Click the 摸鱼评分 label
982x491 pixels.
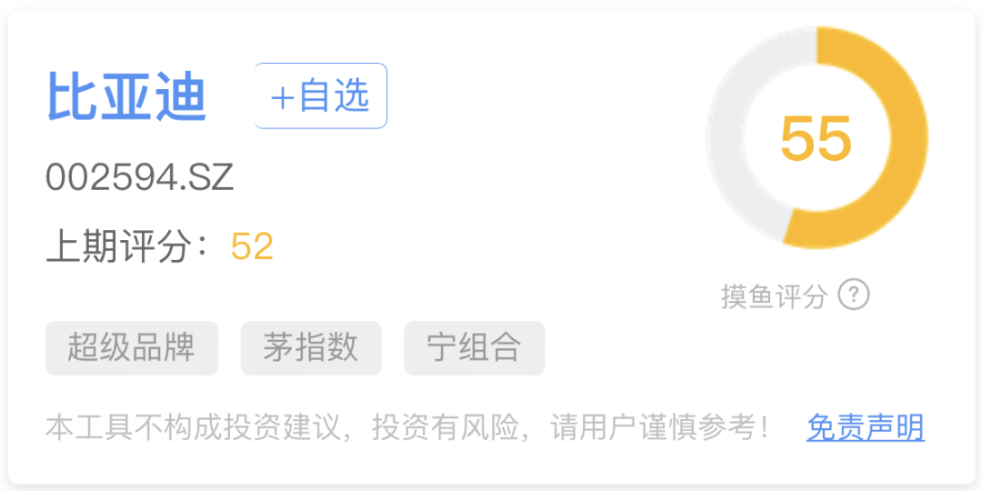point(774,296)
